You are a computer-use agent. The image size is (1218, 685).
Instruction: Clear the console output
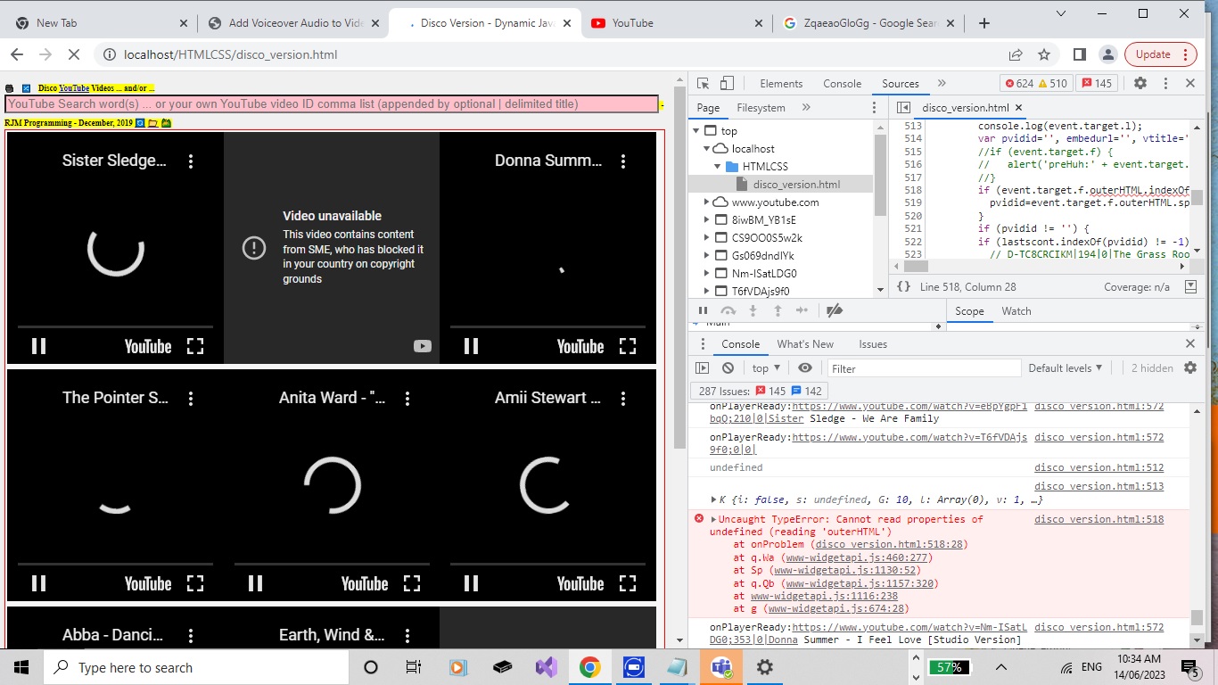(x=728, y=368)
